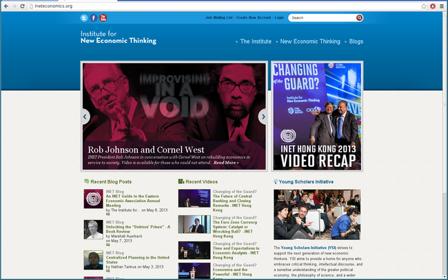The image size is (448, 280).
Task: Open the Chrome menu button
Action: coord(441,6)
